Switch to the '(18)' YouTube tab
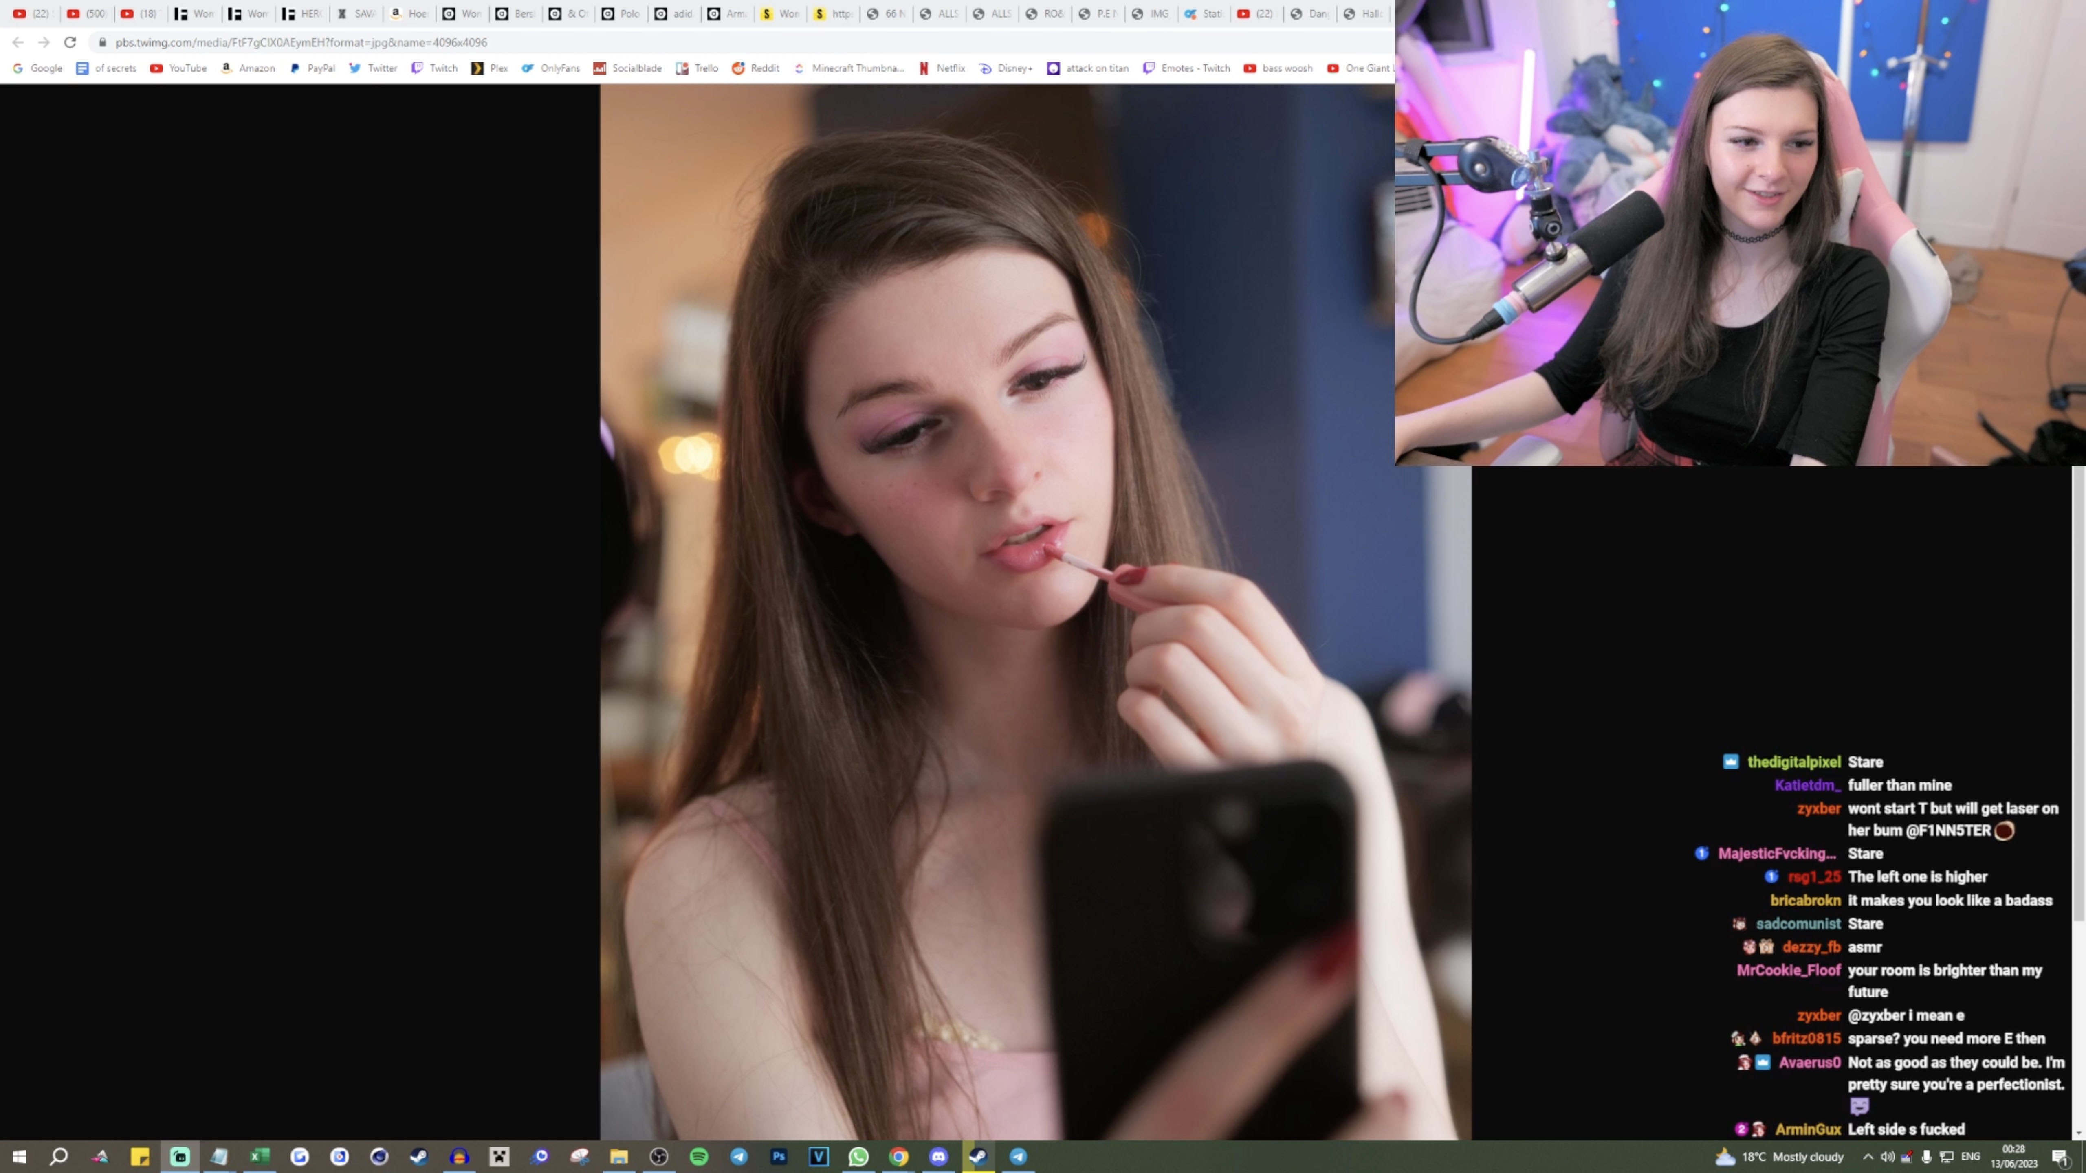Screen dimensions: 2086x1173 point(139,13)
